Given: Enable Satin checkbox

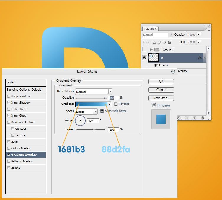Looking at the screenshot, I should point(9,142).
